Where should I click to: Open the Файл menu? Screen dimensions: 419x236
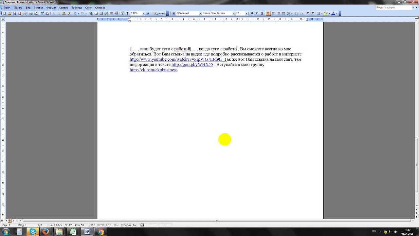7,8
